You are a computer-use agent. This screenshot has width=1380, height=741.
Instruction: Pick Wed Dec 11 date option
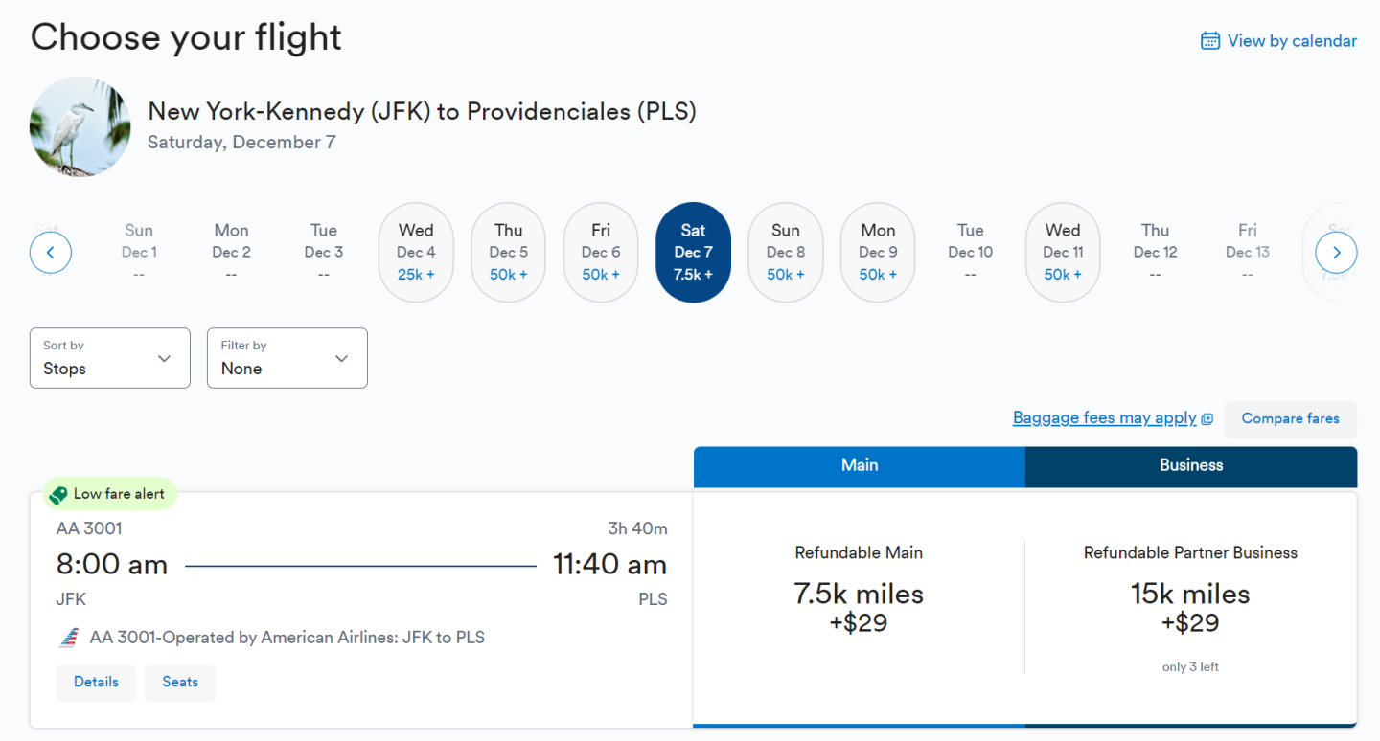(x=1062, y=253)
